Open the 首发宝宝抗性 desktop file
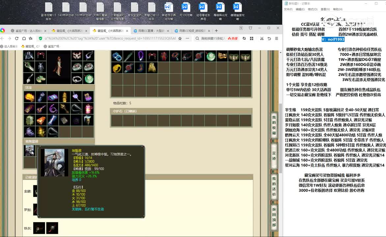 point(134,11)
